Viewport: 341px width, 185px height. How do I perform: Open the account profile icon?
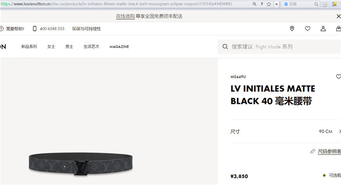pos(323,28)
